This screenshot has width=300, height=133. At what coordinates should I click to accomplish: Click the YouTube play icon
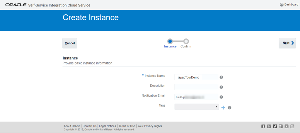point(287,126)
